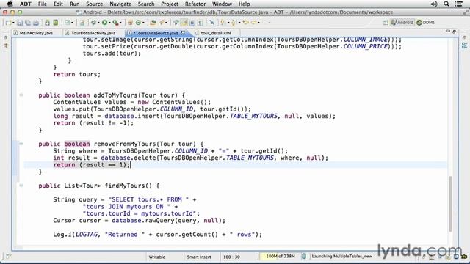Jump to Previous Annotation arrow icon
This screenshot has width=470, height=264.
(234, 23)
